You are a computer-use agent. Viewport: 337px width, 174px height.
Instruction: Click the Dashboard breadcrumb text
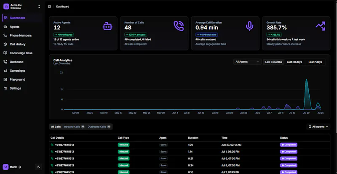click(63, 7)
